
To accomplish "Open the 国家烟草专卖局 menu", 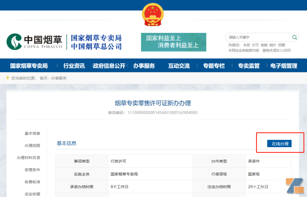I will pos(29,66).
